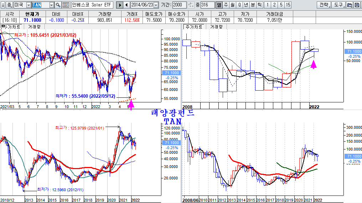This screenshot has height=203, width=362.
Task: Click the NYSE exchange badge icon
Action: (66, 5)
